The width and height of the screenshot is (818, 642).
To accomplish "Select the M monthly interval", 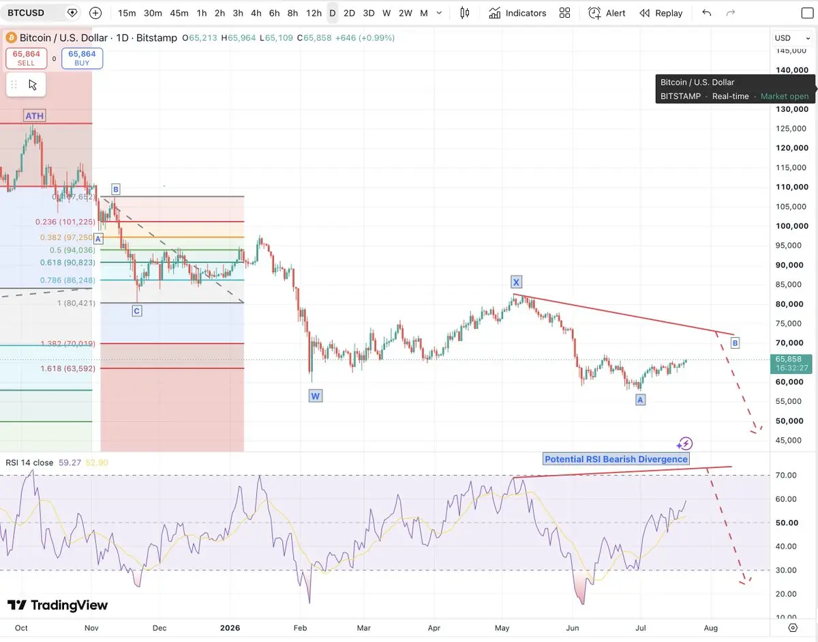I will [x=424, y=13].
